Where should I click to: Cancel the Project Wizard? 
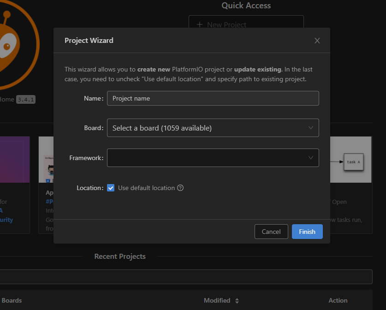click(x=271, y=232)
